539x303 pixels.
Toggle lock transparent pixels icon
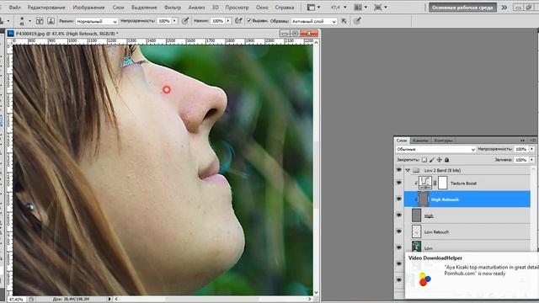tap(424, 160)
